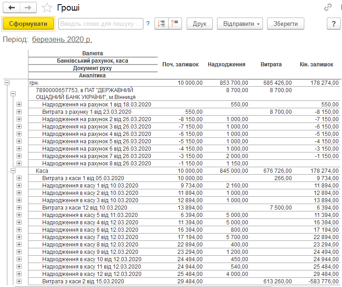Open search help blue question mark
This screenshot has width=342, height=287.
coord(148,23)
